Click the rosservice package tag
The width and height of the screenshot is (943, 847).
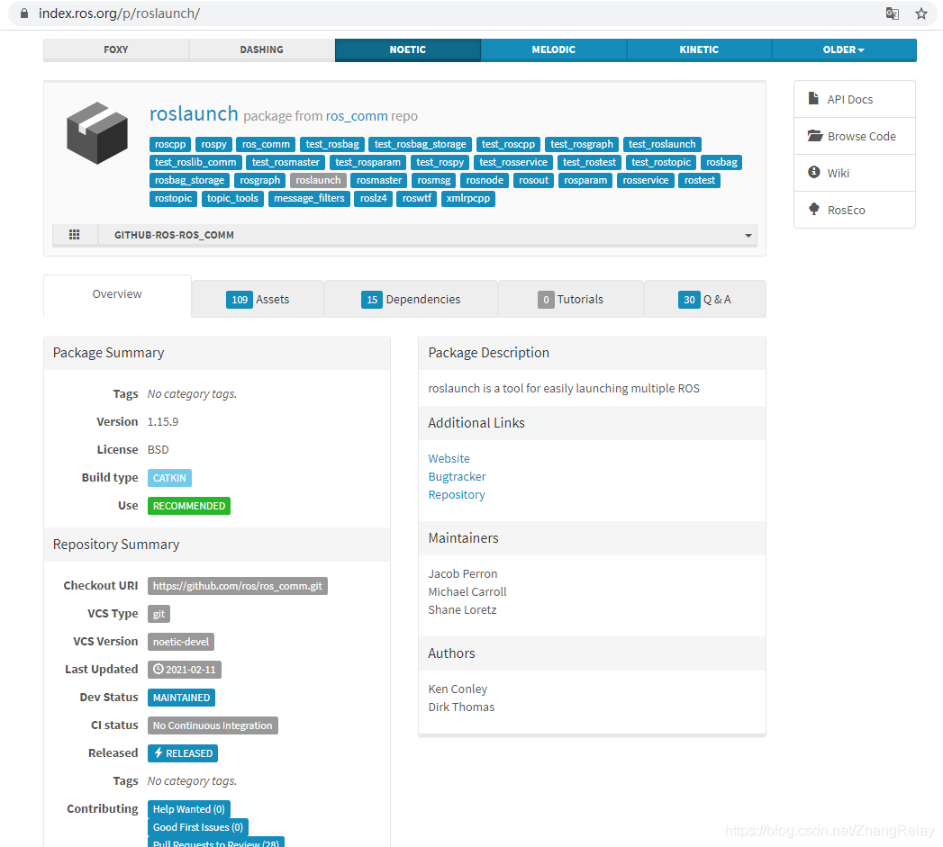(645, 180)
